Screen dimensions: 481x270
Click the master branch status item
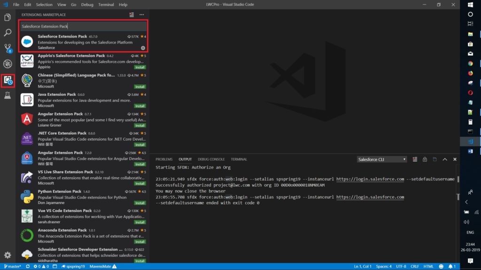[x=13, y=266]
